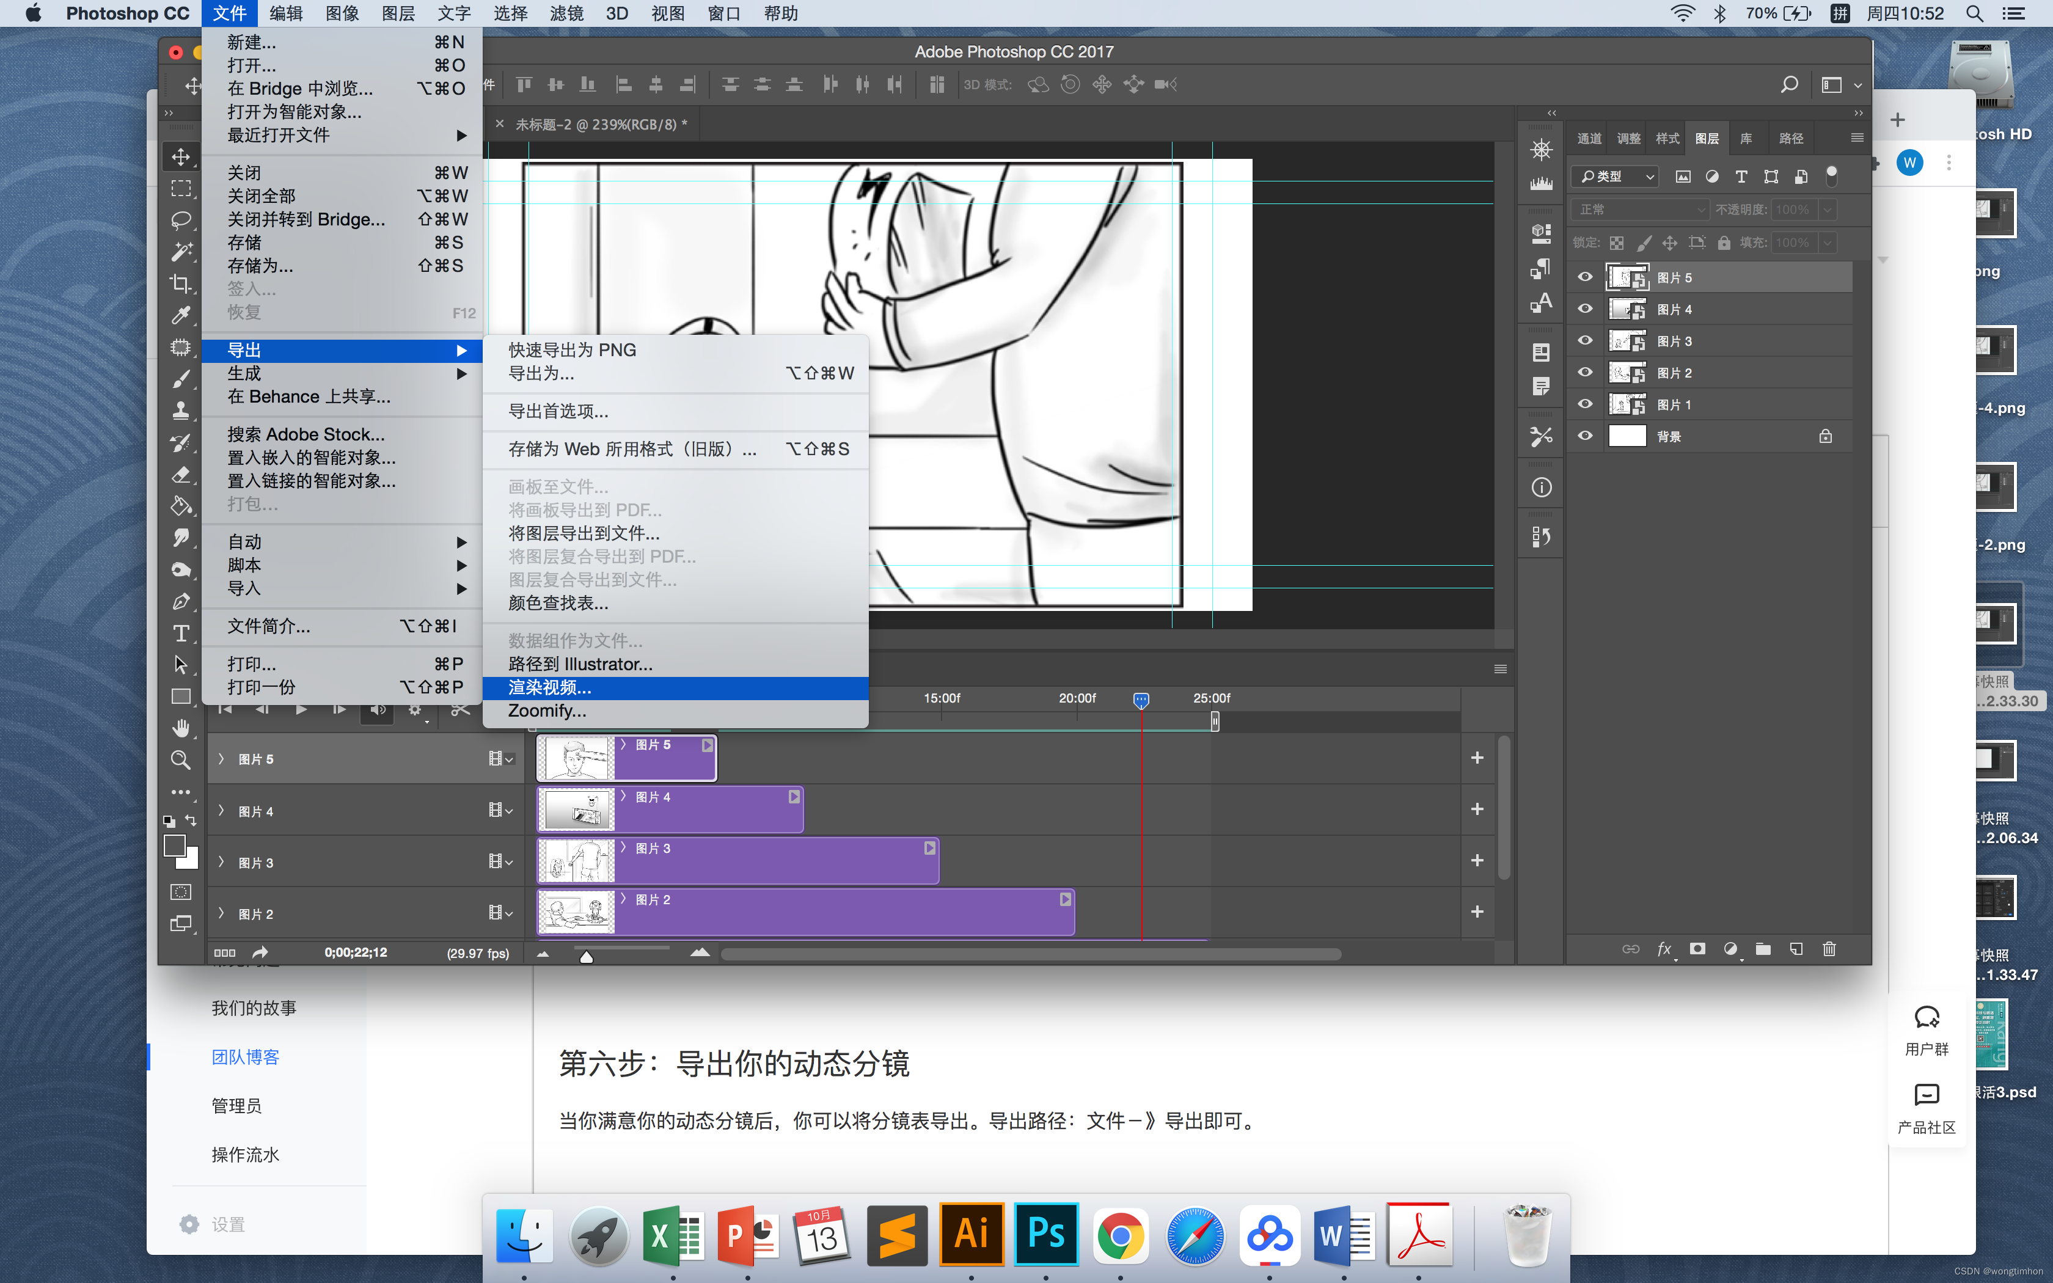Click the add layer style fx icon
Viewport: 2053px width, 1283px height.
pyautogui.click(x=1664, y=949)
